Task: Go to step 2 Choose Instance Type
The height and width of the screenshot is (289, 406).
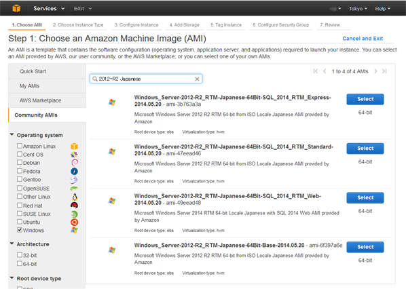Action: coord(78,25)
